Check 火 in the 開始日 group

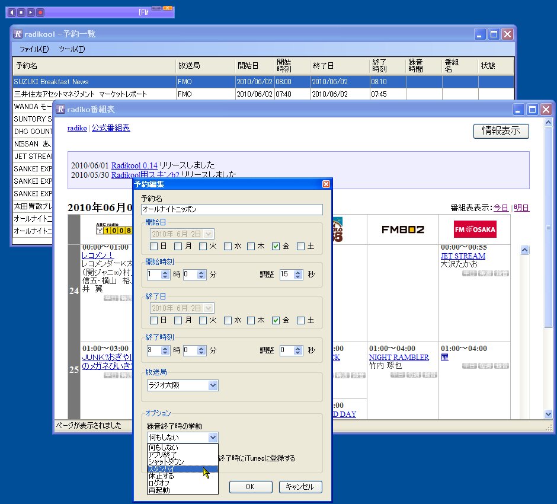pyautogui.click(x=203, y=246)
